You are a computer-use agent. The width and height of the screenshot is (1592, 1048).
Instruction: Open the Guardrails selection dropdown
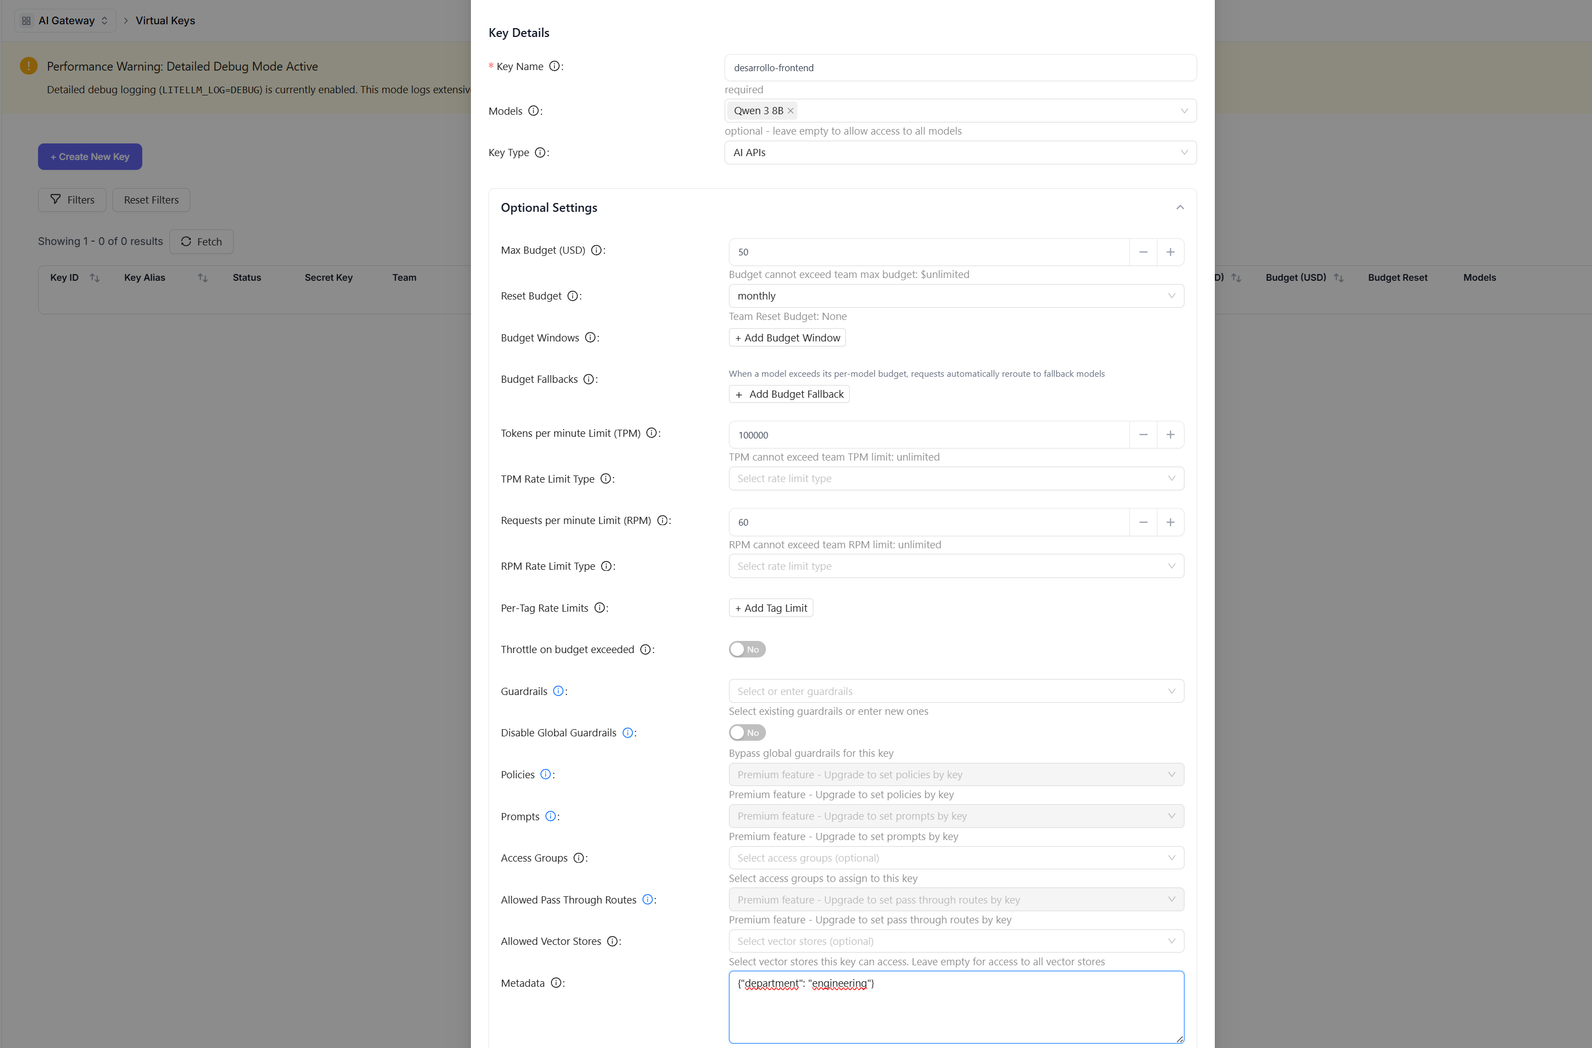(x=956, y=691)
